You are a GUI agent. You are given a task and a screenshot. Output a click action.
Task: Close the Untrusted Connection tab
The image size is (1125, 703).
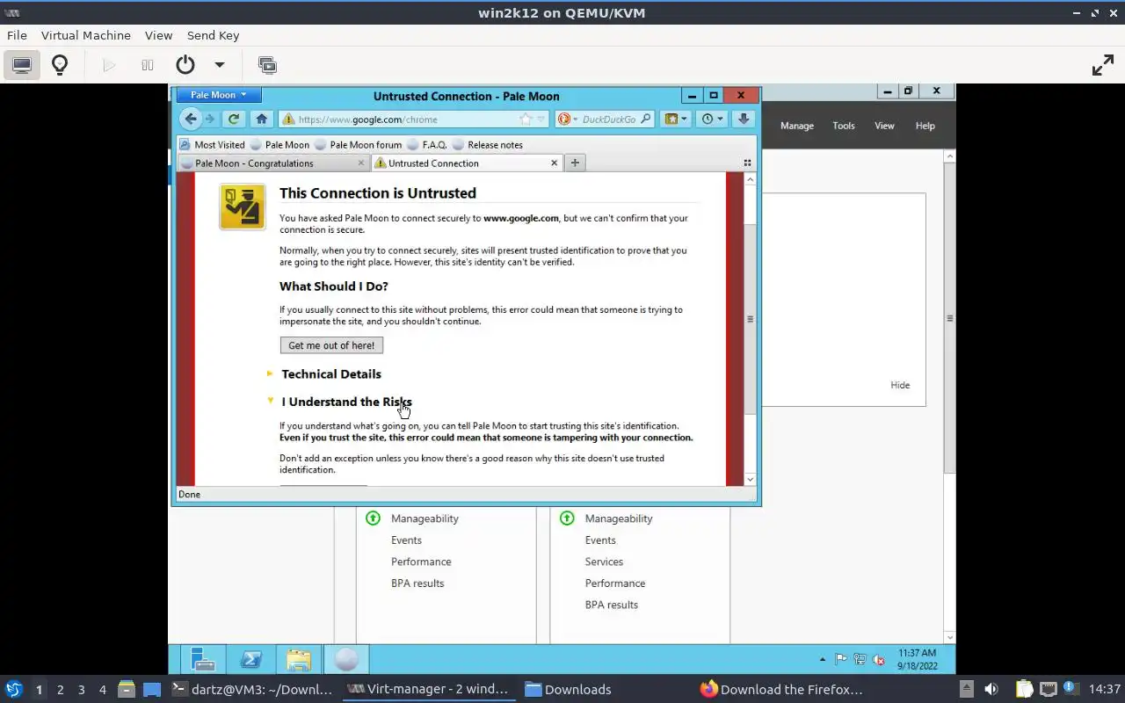[554, 163]
